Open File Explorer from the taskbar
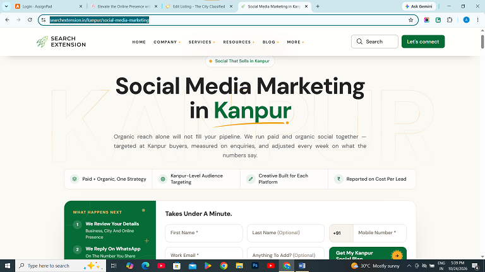Screen dimensions: 485x272 click(239, 266)
